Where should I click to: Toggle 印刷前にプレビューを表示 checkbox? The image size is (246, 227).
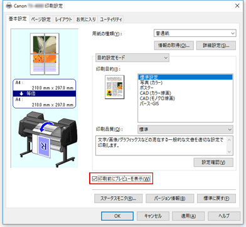[x=95, y=179]
